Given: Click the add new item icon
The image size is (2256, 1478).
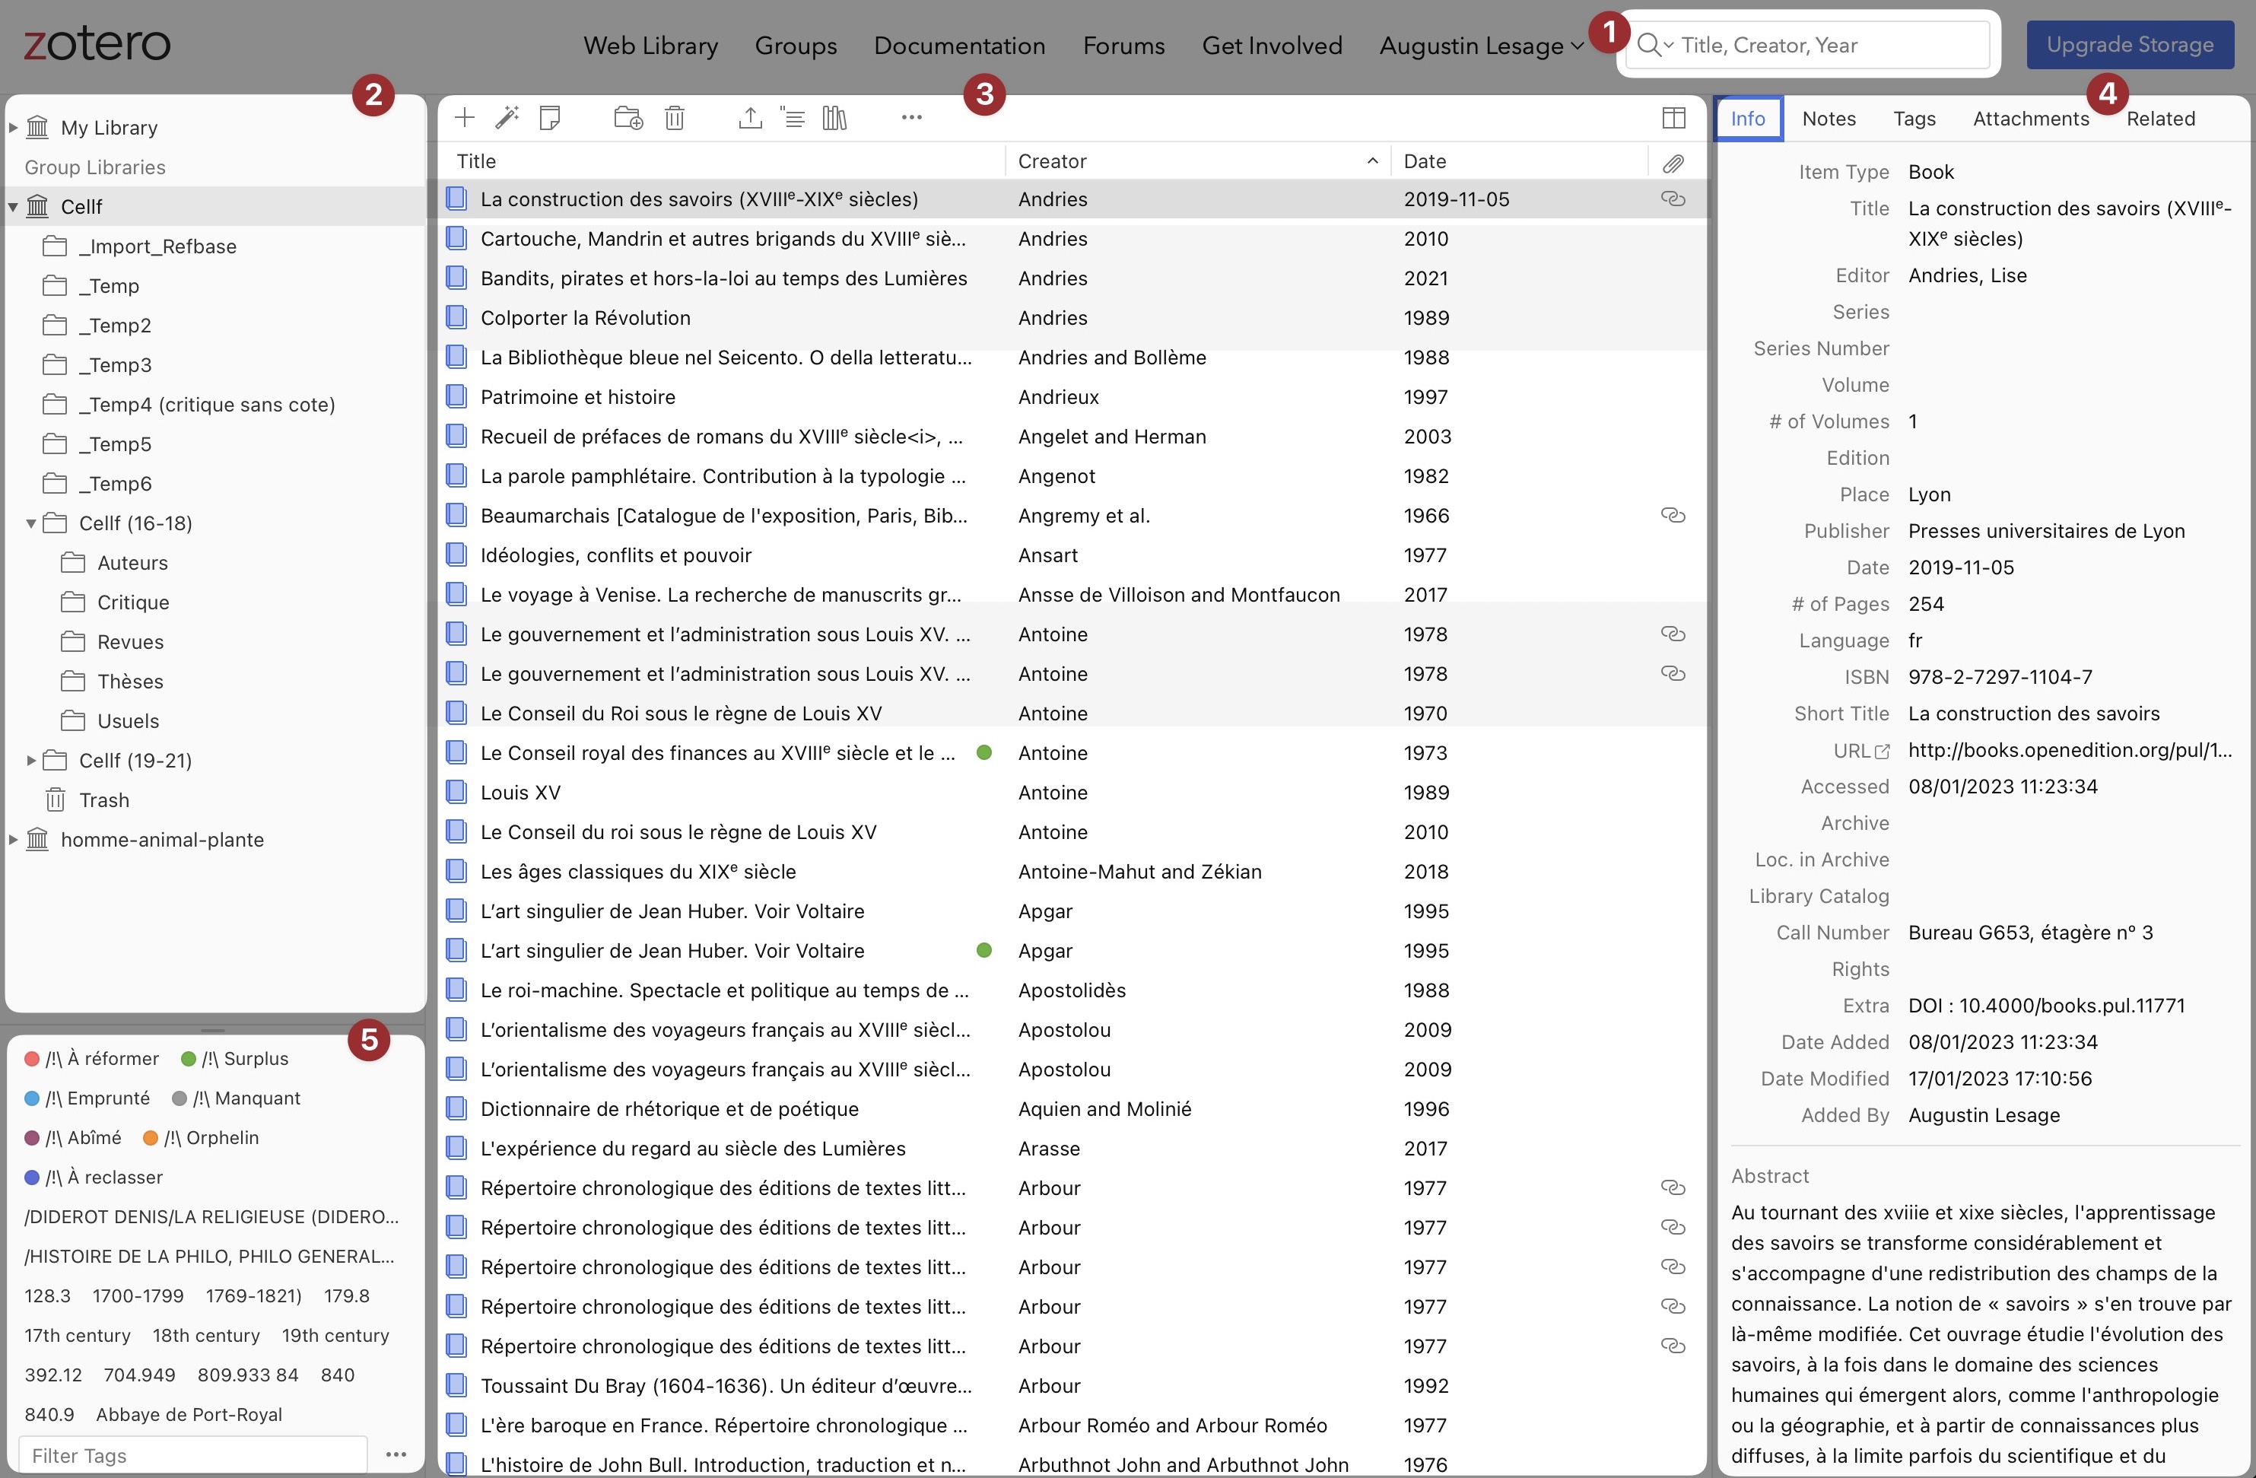Looking at the screenshot, I should tap(462, 117).
